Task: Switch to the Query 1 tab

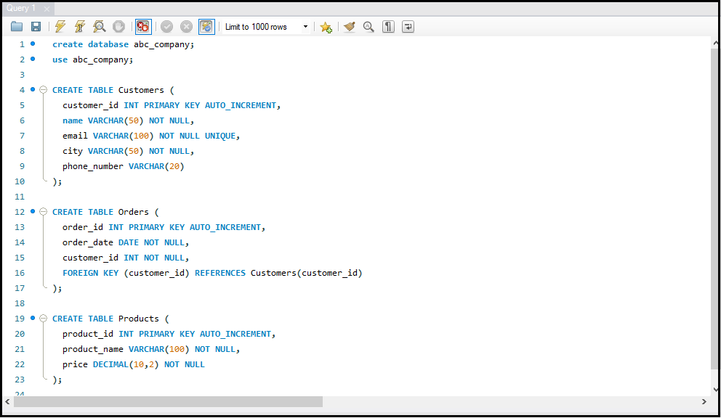Action: (x=21, y=8)
